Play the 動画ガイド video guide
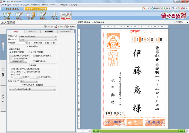 157,9
